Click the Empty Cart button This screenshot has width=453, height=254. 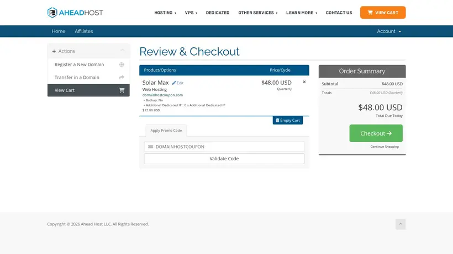(x=288, y=120)
